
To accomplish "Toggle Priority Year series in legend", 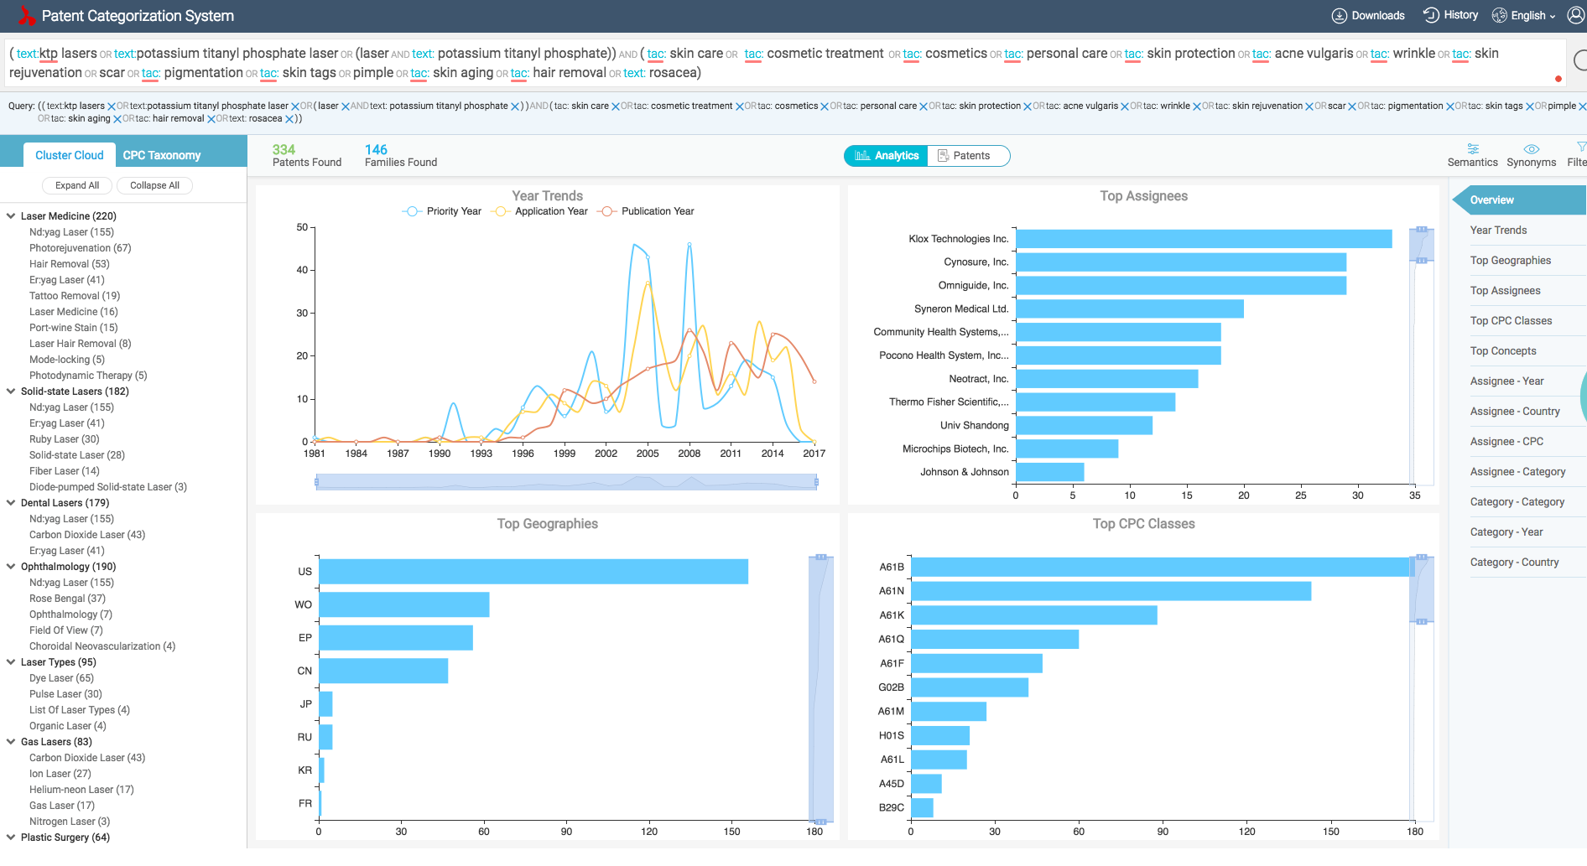I will click(442, 211).
